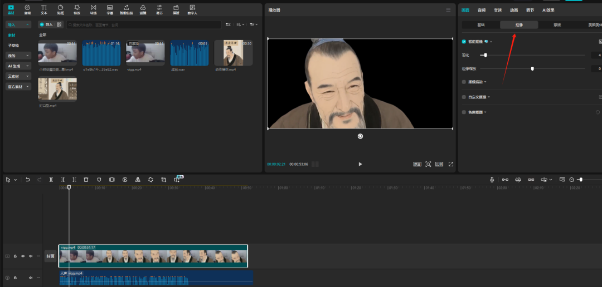Click the microphone record voiceover icon
602x287 pixels.
point(492,180)
